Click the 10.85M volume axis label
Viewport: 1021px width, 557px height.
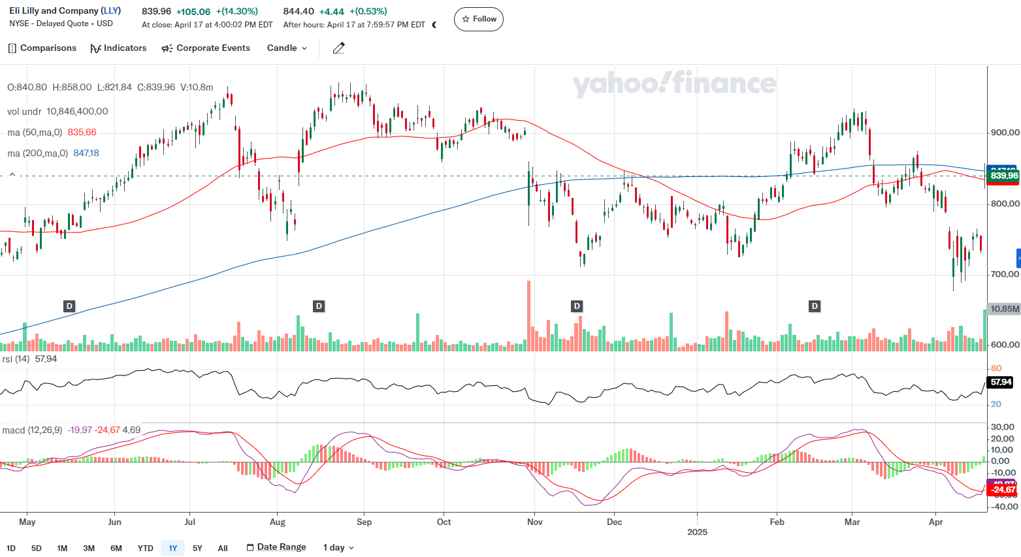(x=1004, y=309)
